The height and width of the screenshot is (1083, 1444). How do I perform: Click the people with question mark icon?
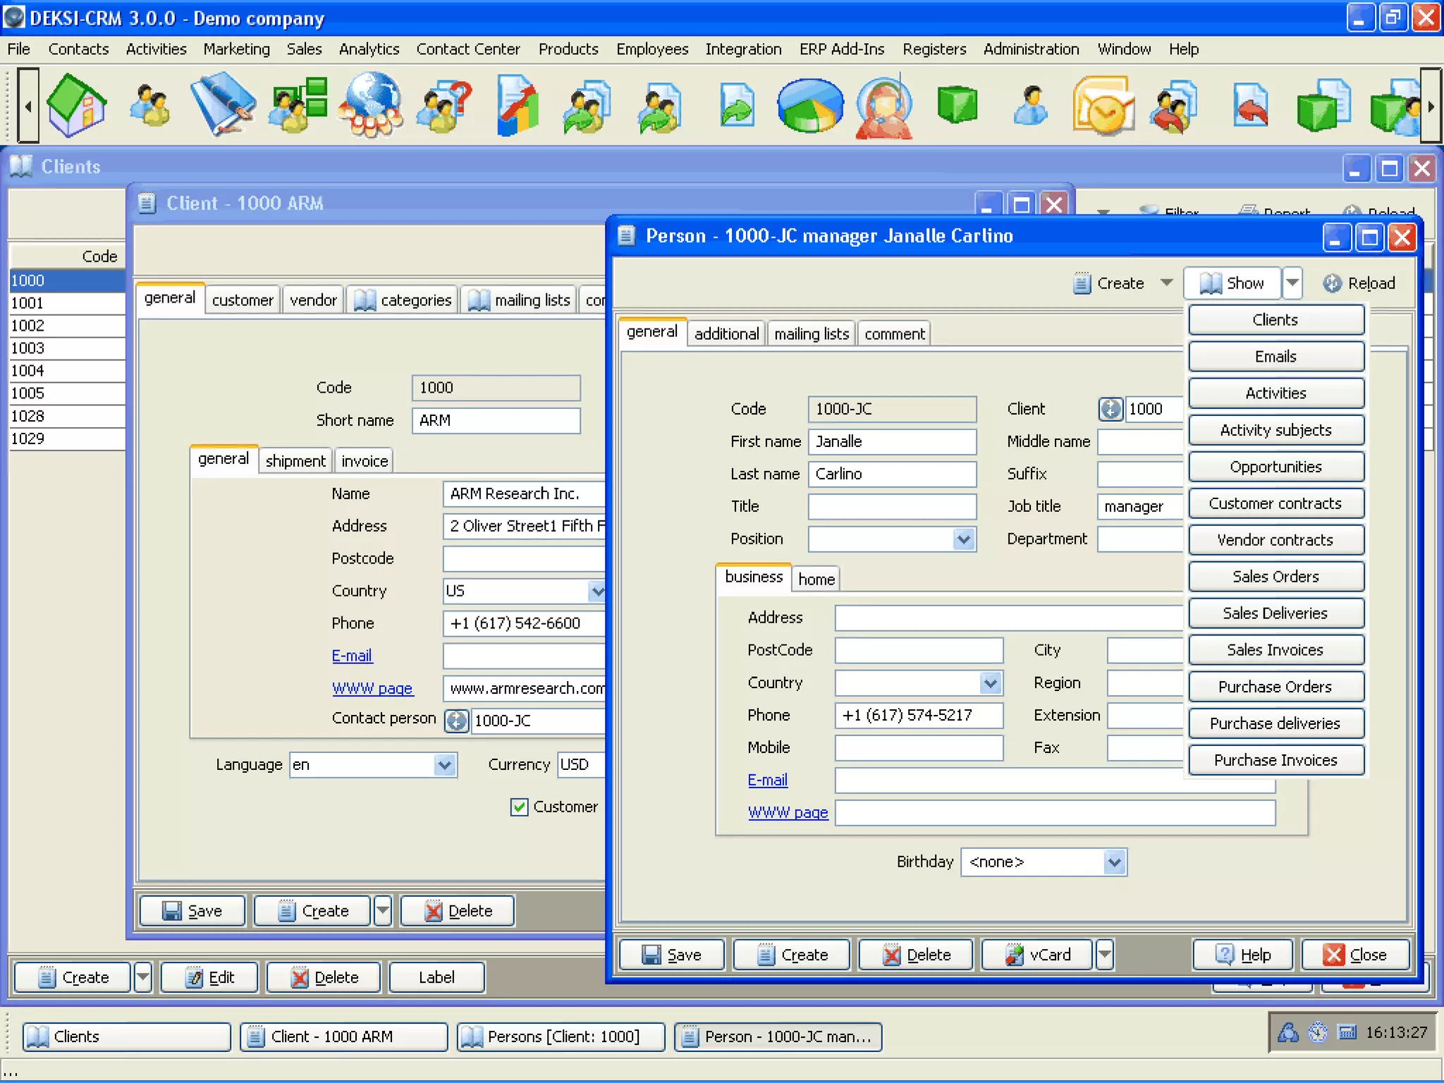445,106
